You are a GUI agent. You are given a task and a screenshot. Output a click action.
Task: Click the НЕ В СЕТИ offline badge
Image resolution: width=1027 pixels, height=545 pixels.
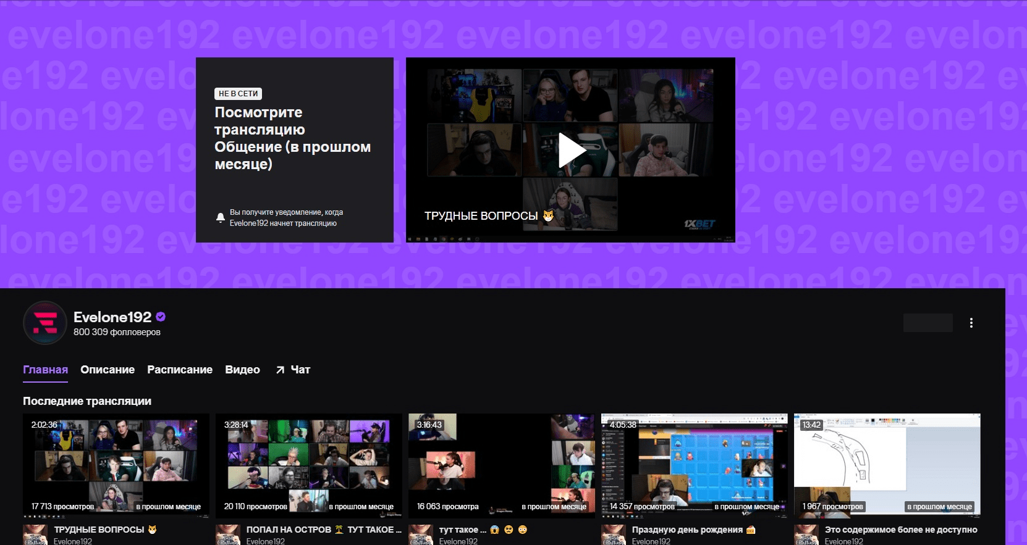[239, 94]
